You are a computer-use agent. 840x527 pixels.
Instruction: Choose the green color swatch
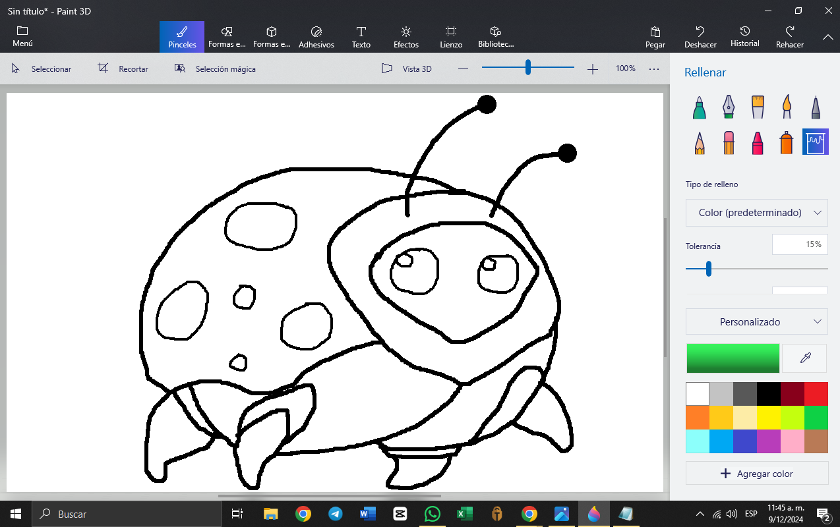click(x=816, y=418)
